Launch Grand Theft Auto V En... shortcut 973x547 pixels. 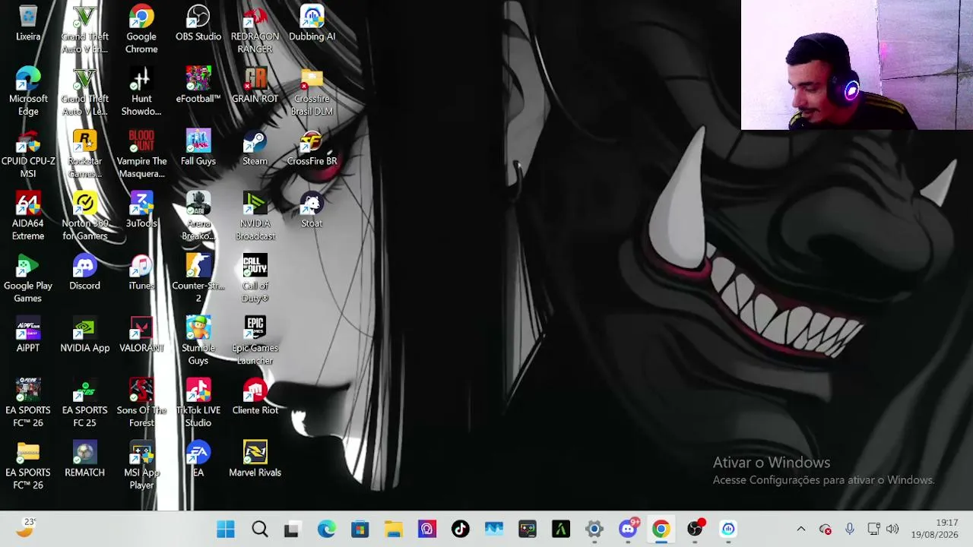[84, 30]
